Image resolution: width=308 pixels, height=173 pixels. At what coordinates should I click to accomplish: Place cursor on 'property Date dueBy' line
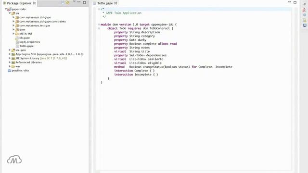130,40
